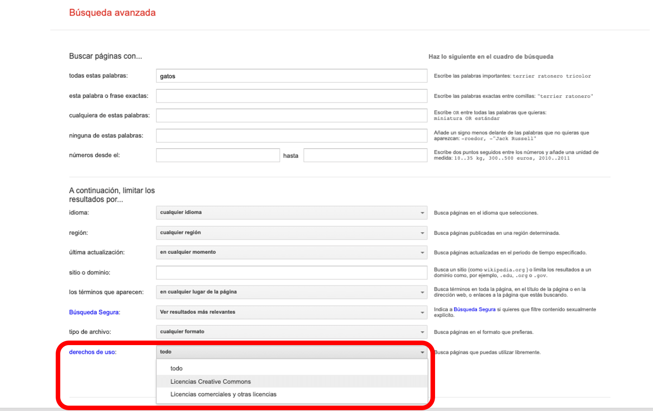Choose 'Licencias Creative Commons' option

pos(211,382)
